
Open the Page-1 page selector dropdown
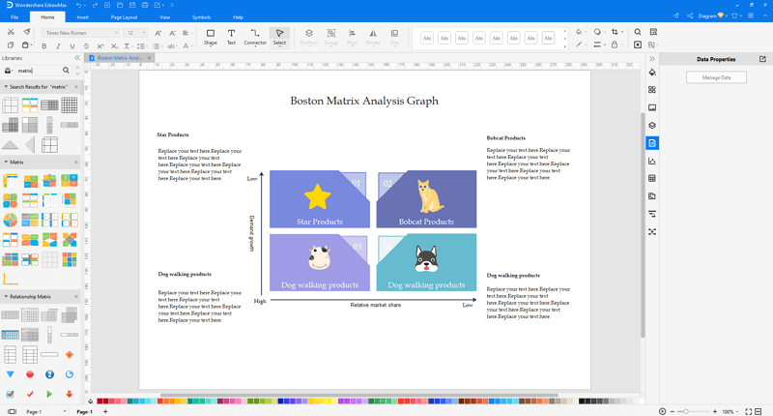coord(65,411)
